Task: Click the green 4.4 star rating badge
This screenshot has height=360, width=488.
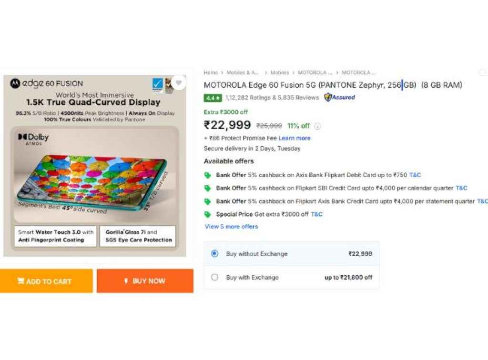Action: [213, 98]
